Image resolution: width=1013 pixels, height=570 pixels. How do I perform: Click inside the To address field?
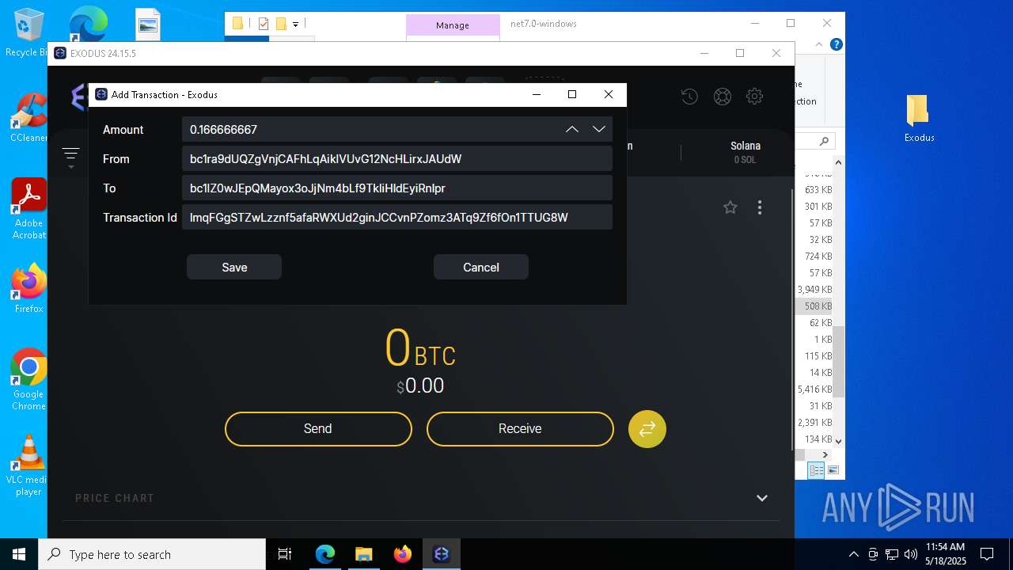click(397, 188)
